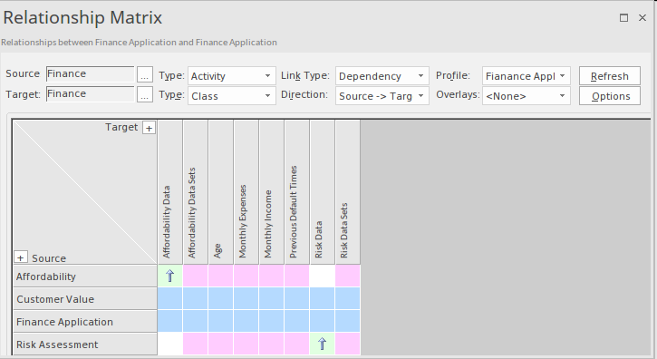Click the Refresh button
The image size is (657, 359).
[x=610, y=76]
